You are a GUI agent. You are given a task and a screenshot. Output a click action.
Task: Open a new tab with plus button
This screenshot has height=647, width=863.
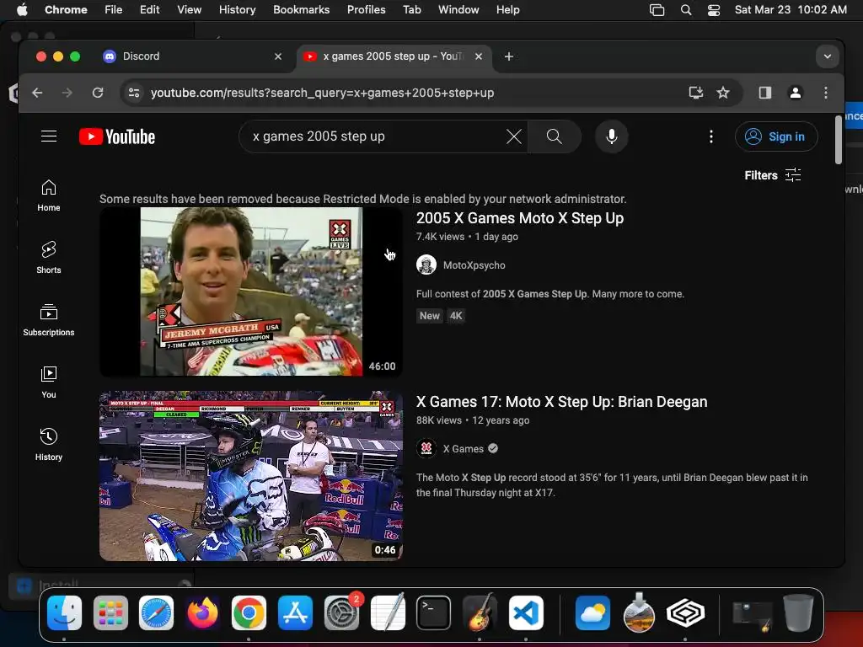509,56
